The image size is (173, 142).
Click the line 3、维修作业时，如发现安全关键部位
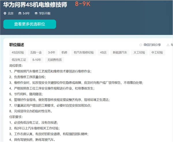(76, 83)
